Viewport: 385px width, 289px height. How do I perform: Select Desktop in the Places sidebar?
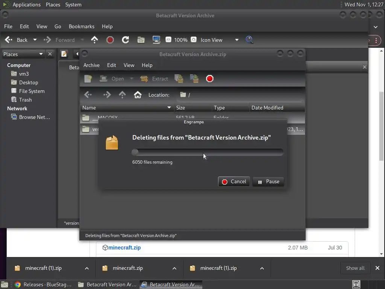(x=29, y=82)
